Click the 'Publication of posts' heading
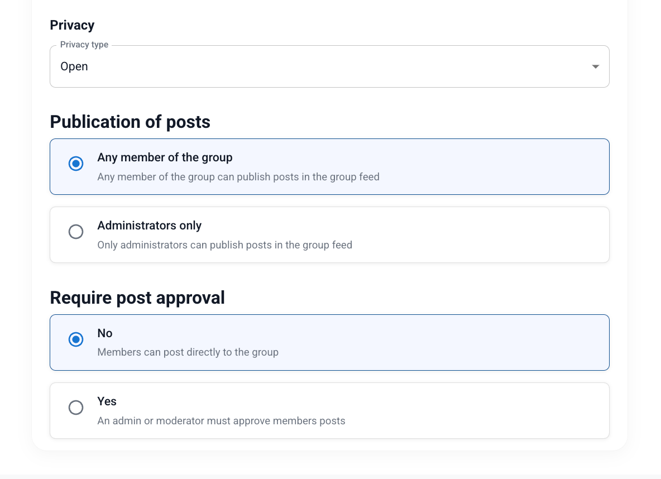Image resolution: width=661 pixels, height=479 pixels. pyautogui.click(x=130, y=122)
